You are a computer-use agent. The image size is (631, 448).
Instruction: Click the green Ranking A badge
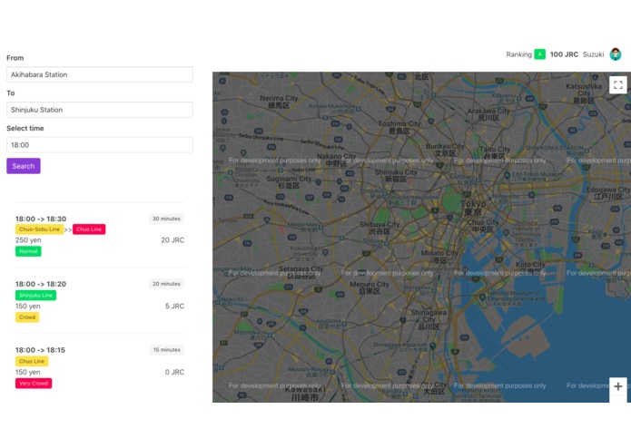click(x=539, y=54)
